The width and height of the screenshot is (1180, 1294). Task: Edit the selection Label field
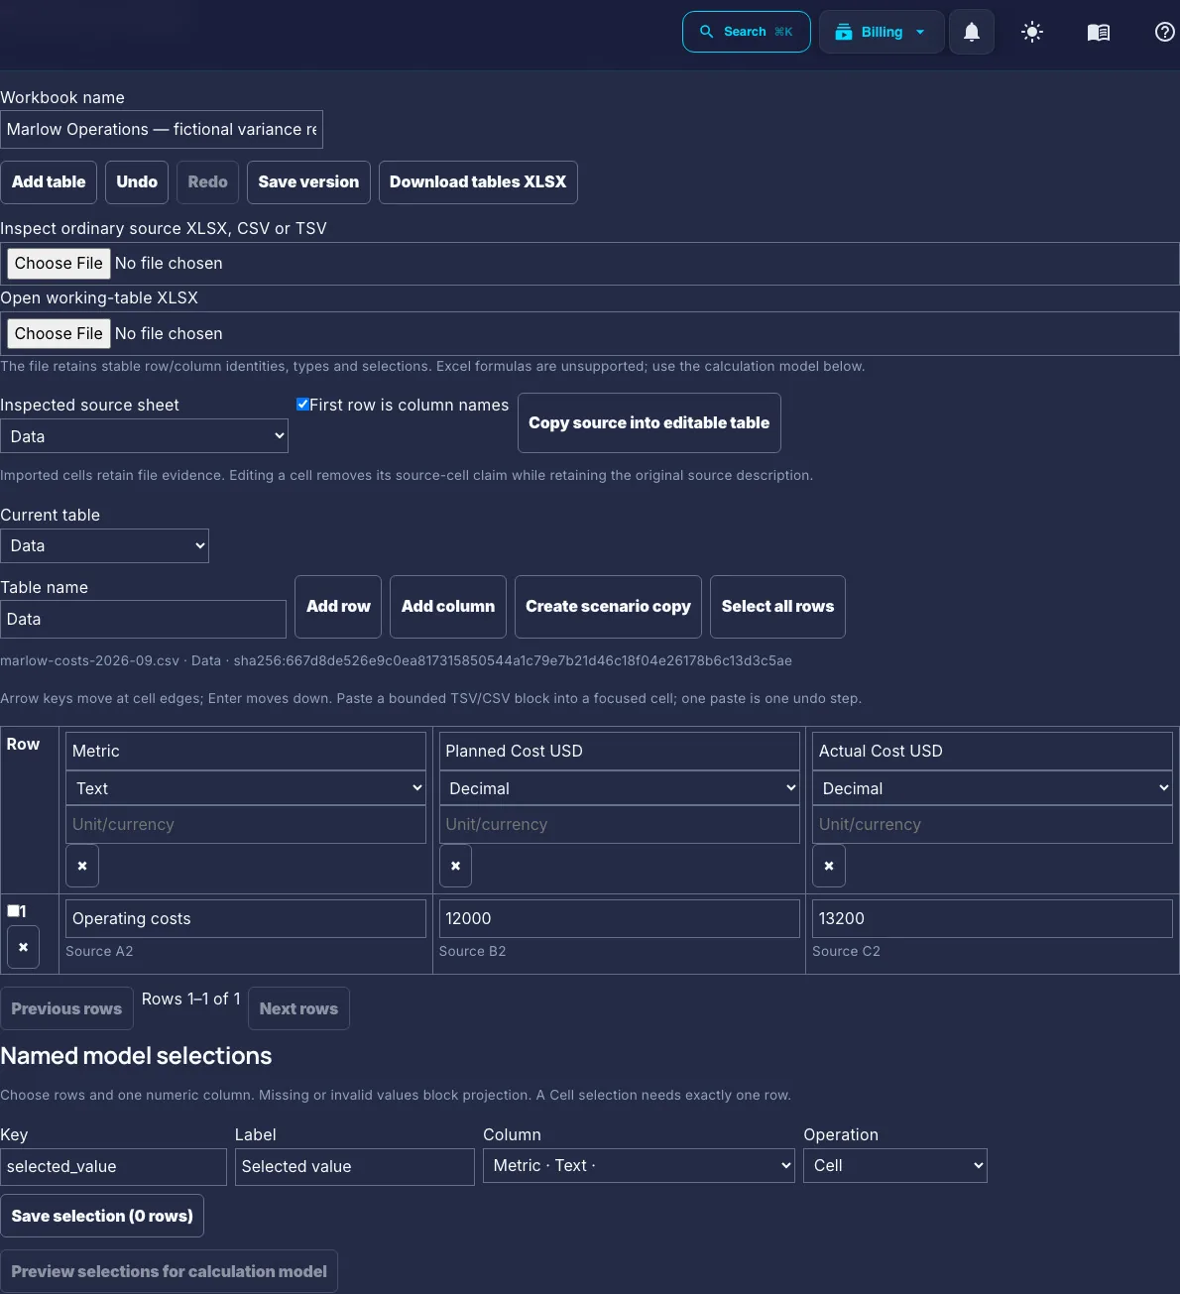pos(355,1167)
